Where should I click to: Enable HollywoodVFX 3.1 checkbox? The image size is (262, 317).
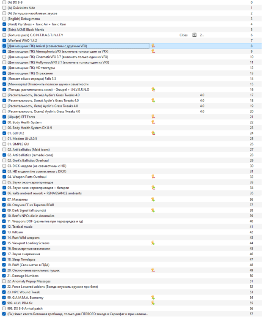[4, 63]
